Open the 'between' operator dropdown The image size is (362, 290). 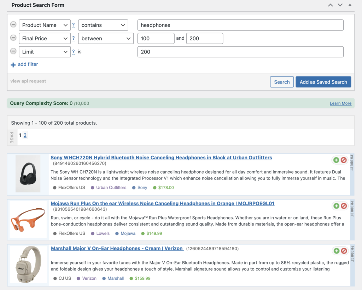(106, 38)
